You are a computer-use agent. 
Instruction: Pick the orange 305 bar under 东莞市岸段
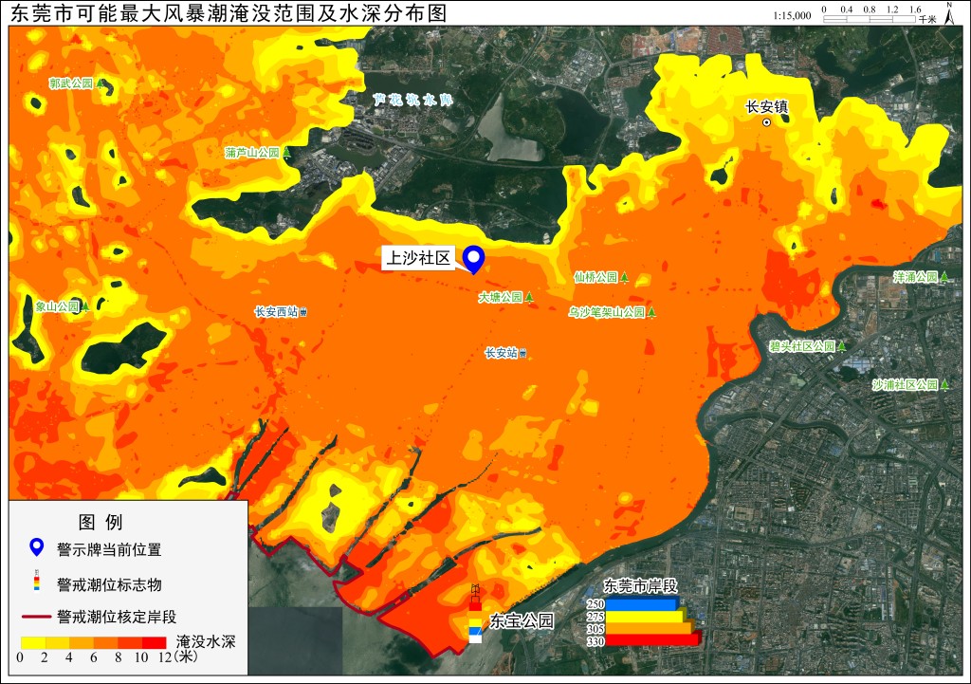(x=650, y=628)
